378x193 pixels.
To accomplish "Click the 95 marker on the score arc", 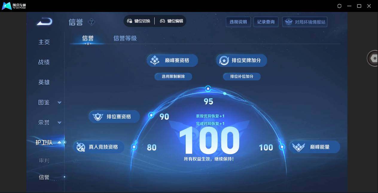I will 208,88.
